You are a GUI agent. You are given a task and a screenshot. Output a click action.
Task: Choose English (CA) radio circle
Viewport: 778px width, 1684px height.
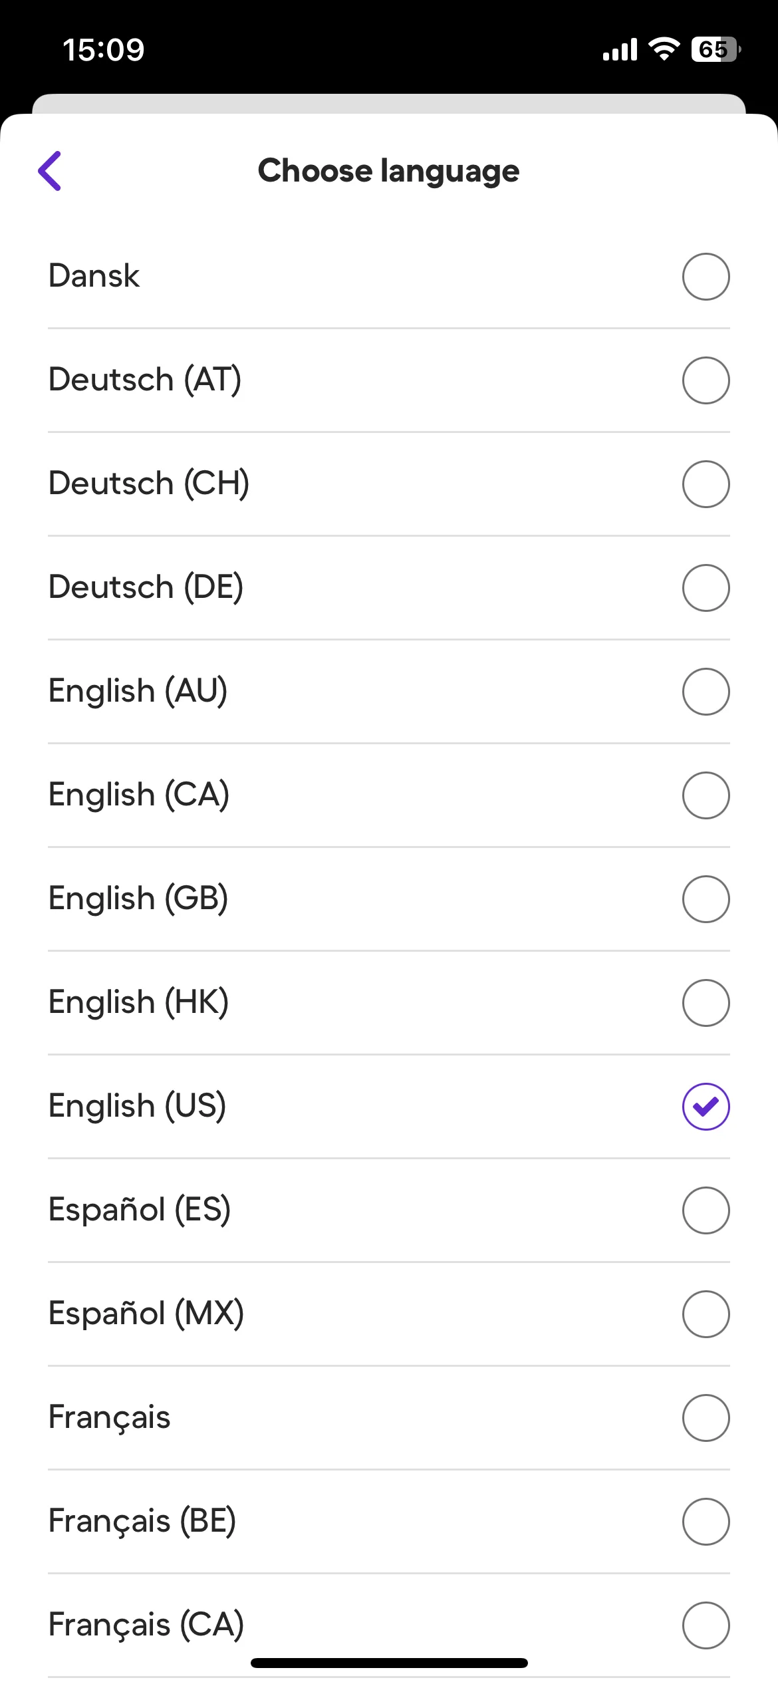706,795
